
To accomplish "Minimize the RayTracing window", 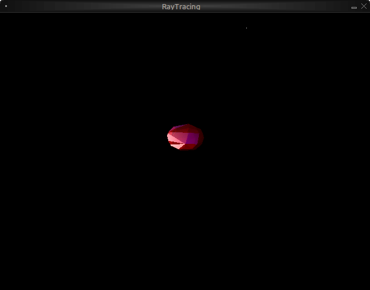I will (354, 8).
